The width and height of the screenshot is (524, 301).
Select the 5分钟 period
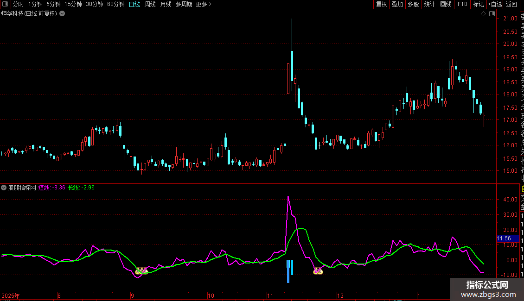click(53, 4)
